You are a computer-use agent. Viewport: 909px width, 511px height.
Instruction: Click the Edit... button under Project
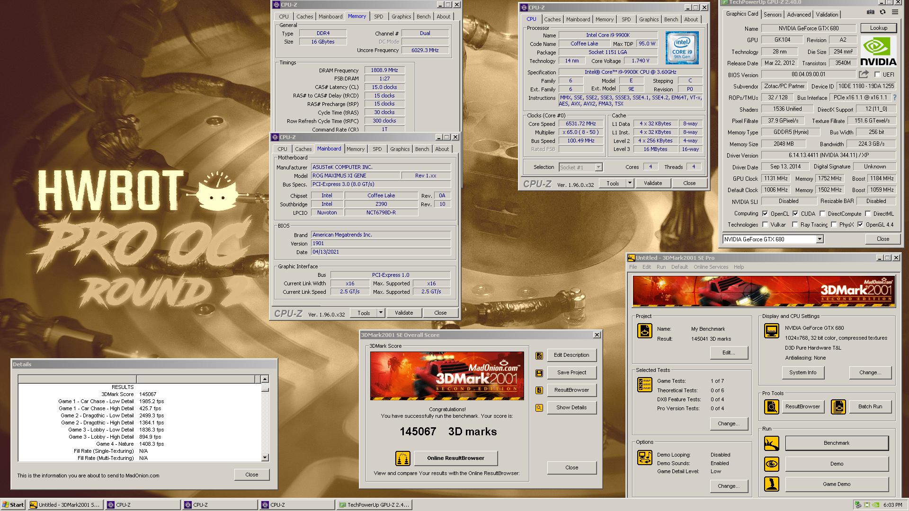(x=728, y=352)
